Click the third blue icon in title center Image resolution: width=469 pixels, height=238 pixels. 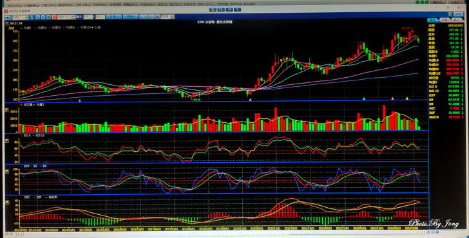click(x=229, y=10)
